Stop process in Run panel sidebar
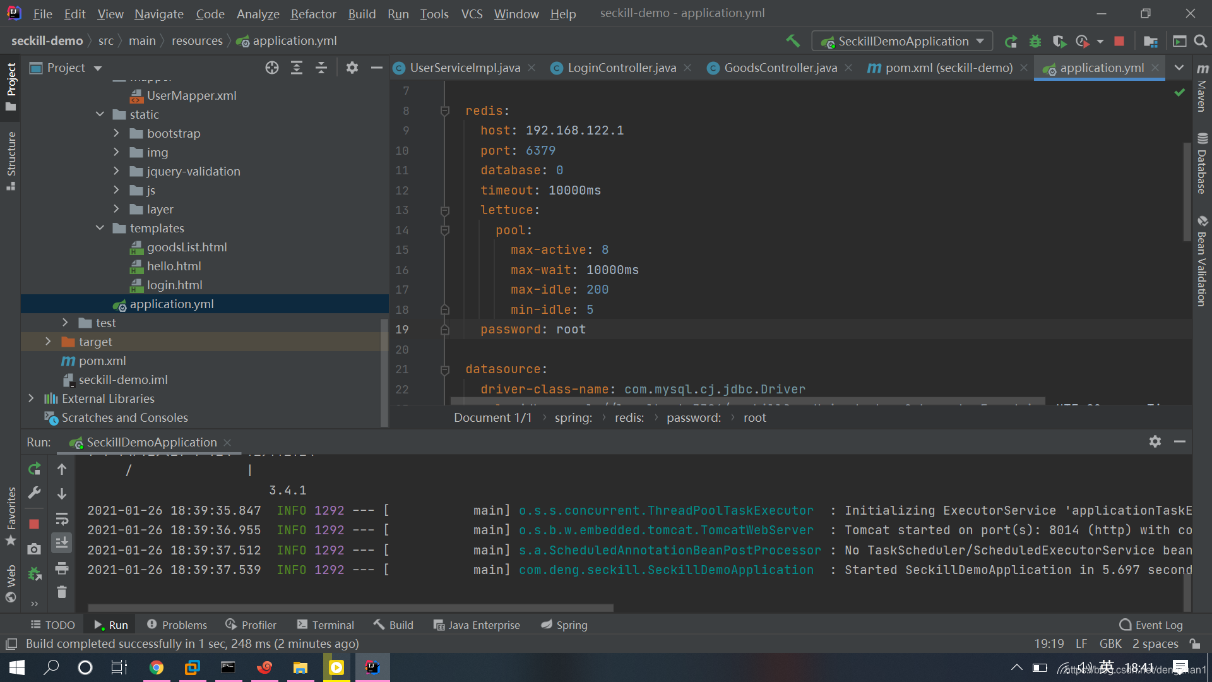The image size is (1212, 682). point(34,524)
